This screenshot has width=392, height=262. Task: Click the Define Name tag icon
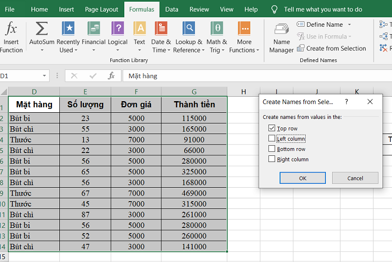tap(301, 24)
